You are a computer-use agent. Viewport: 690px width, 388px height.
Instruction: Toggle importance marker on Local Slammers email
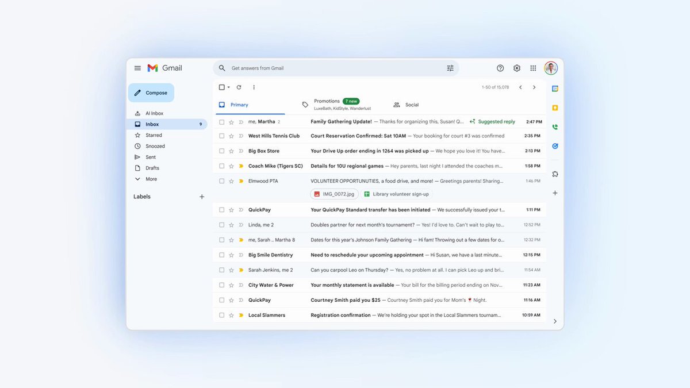pyautogui.click(x=241, y=315)
